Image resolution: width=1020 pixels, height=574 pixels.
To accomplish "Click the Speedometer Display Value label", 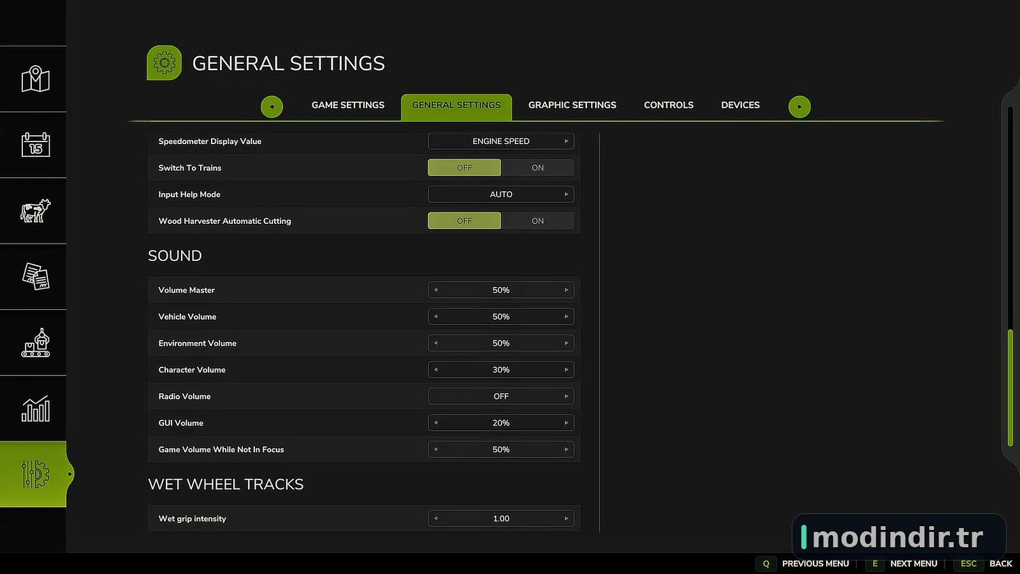I will 210,142.
